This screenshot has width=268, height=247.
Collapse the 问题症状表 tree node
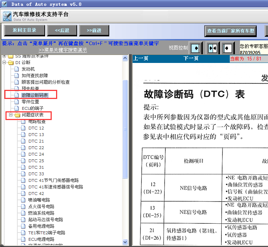[11, 115]
